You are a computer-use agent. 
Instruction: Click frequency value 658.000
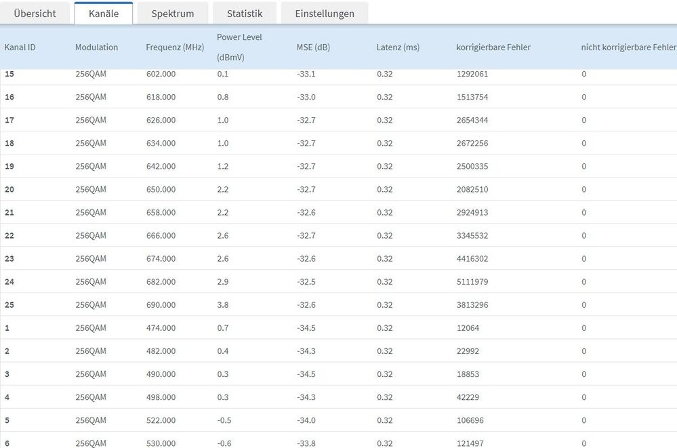[x=161, y=213]
